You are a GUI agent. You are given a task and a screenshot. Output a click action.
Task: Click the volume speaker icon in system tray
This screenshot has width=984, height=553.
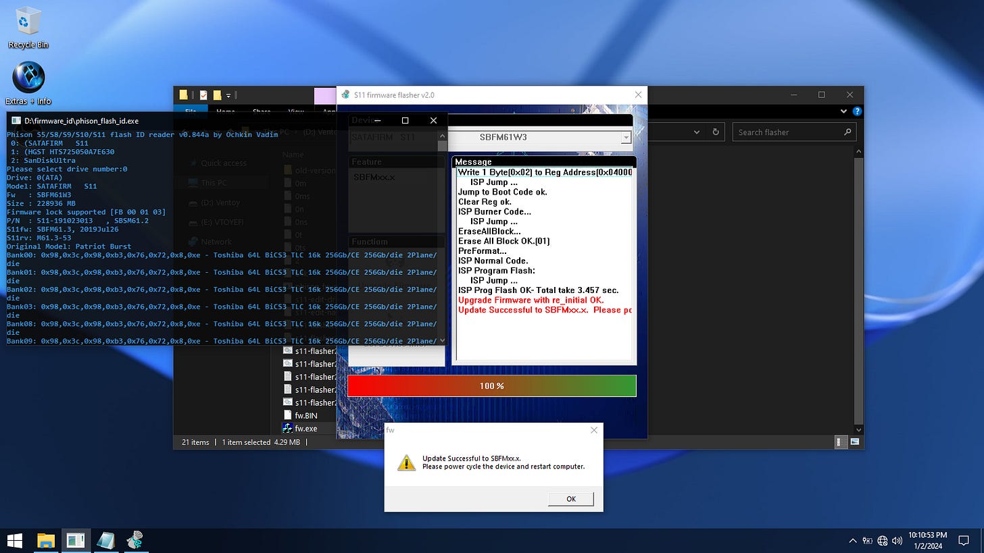pyautogui.click(x=898, y=540)
